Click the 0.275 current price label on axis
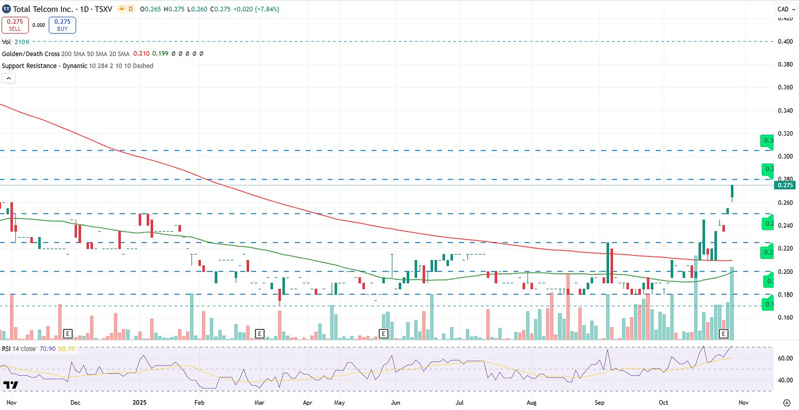The image size is (799, 410). 784,186
